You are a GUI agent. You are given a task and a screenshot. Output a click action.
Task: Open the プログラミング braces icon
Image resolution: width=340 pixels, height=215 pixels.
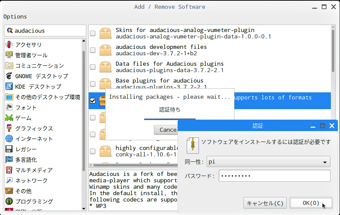pos(9,202)
